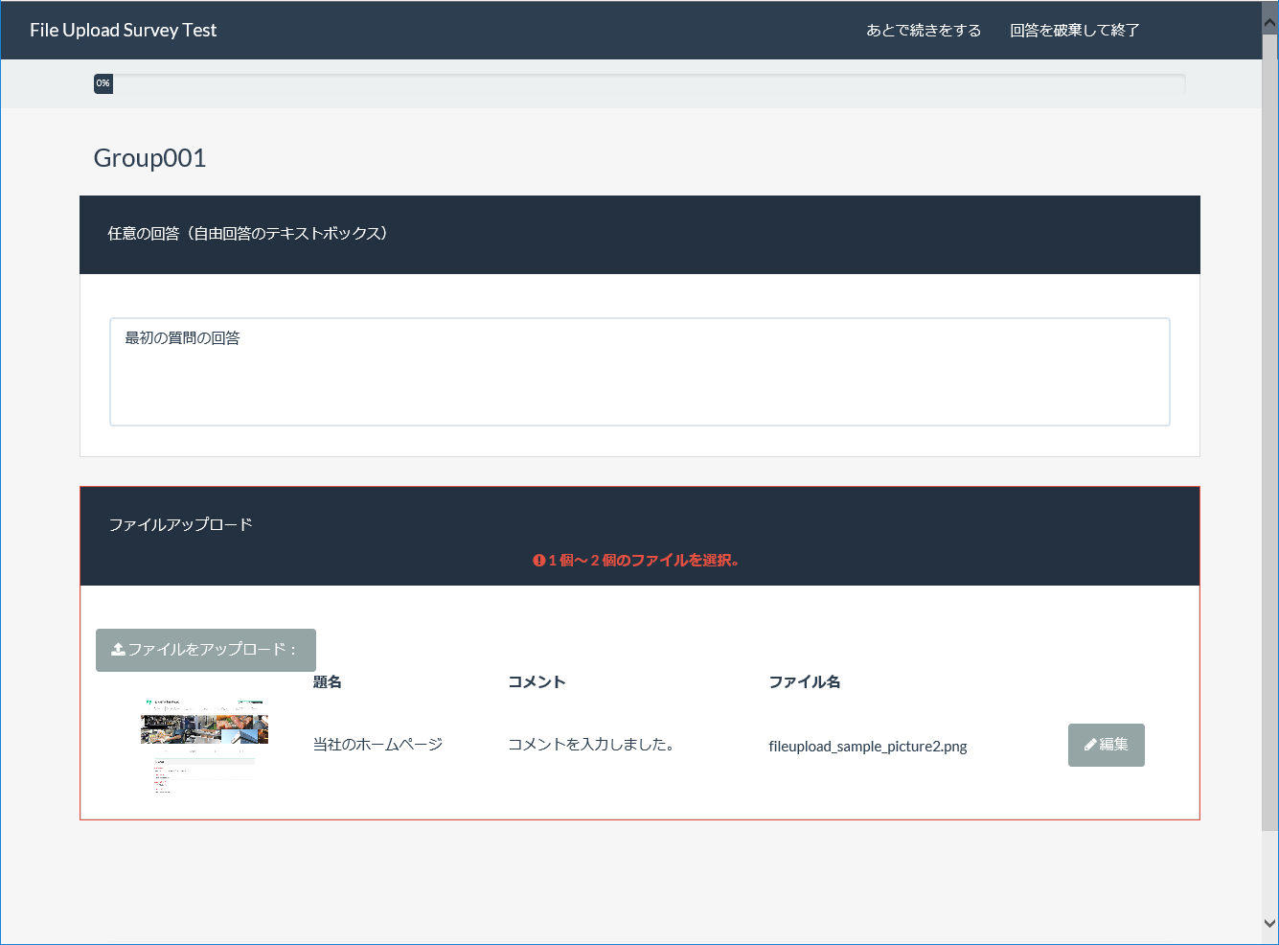
Task: Click the vertical scrollbar thumb
Action: pyautogui.click(x=1270, y=431)
